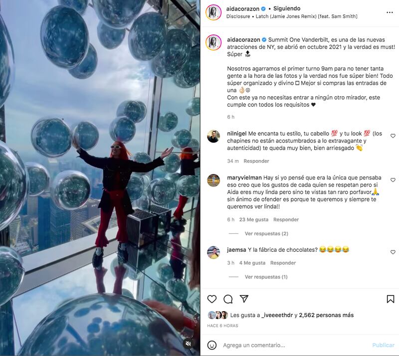The height and width of the screenshot is (356, 399).
Task: Share the post via paper plane icon
Action: [x=244, y=299]
